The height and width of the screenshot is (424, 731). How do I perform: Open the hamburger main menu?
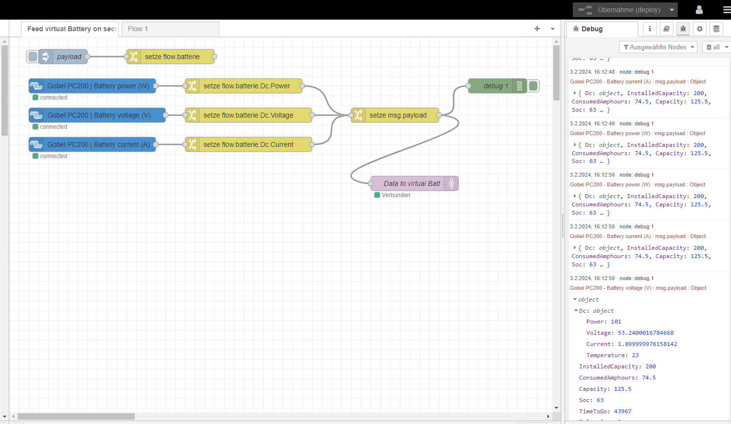point(727,10)
